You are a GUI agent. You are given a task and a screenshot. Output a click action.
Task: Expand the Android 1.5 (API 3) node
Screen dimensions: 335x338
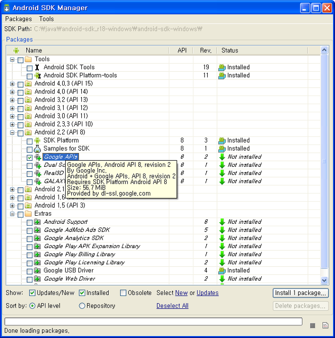[x=12, y=206]
